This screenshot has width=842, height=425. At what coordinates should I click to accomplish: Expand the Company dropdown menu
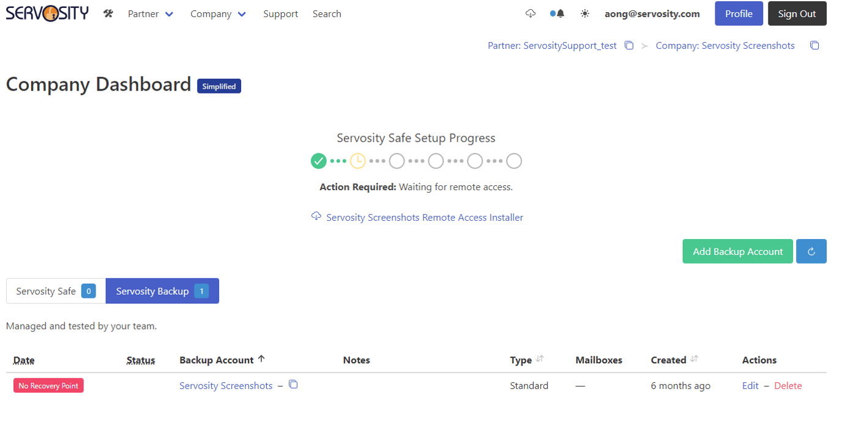[x=218, y=13]
